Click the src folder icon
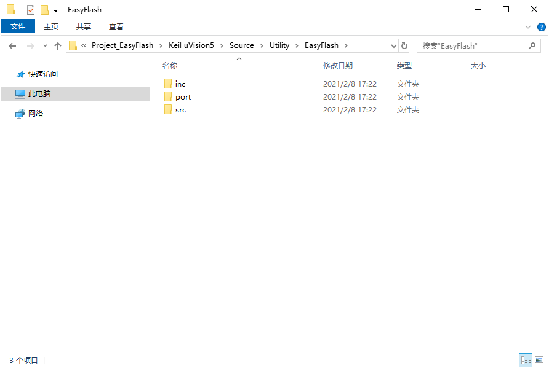 coord(168,109)
